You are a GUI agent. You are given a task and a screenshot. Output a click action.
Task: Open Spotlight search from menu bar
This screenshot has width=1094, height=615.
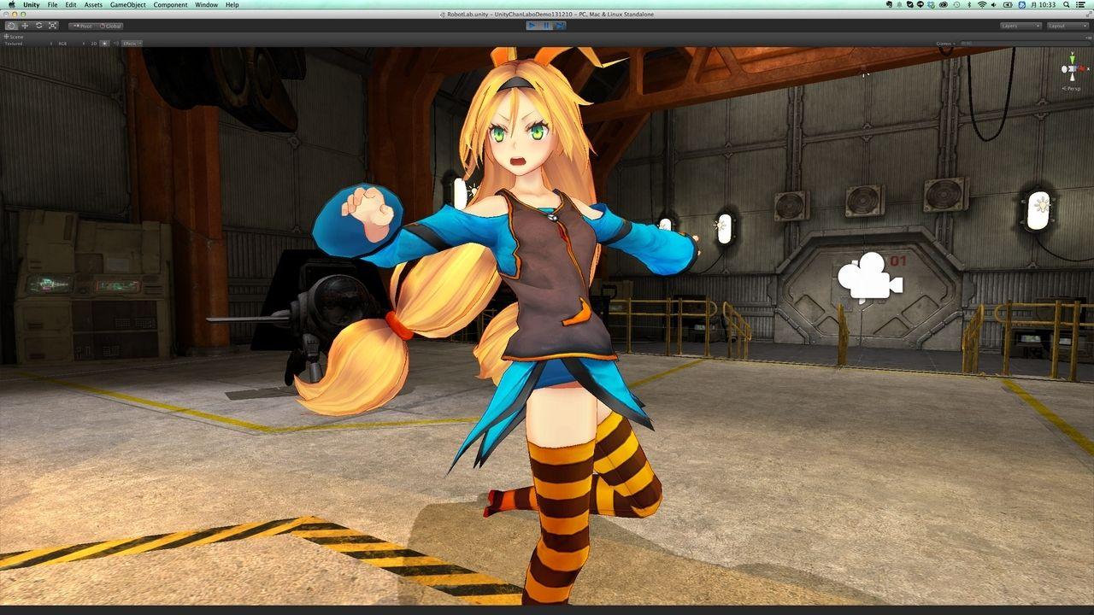(x=1068, y=4)
